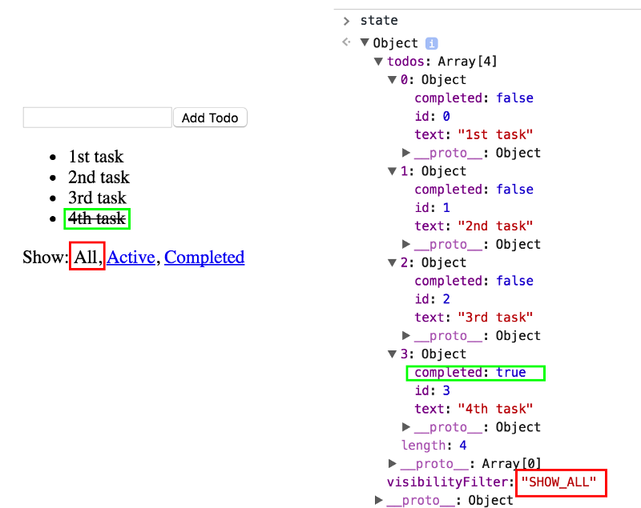641x508 pixels.
Task: Click the 3rd task list item
Action: click(97, 198)
